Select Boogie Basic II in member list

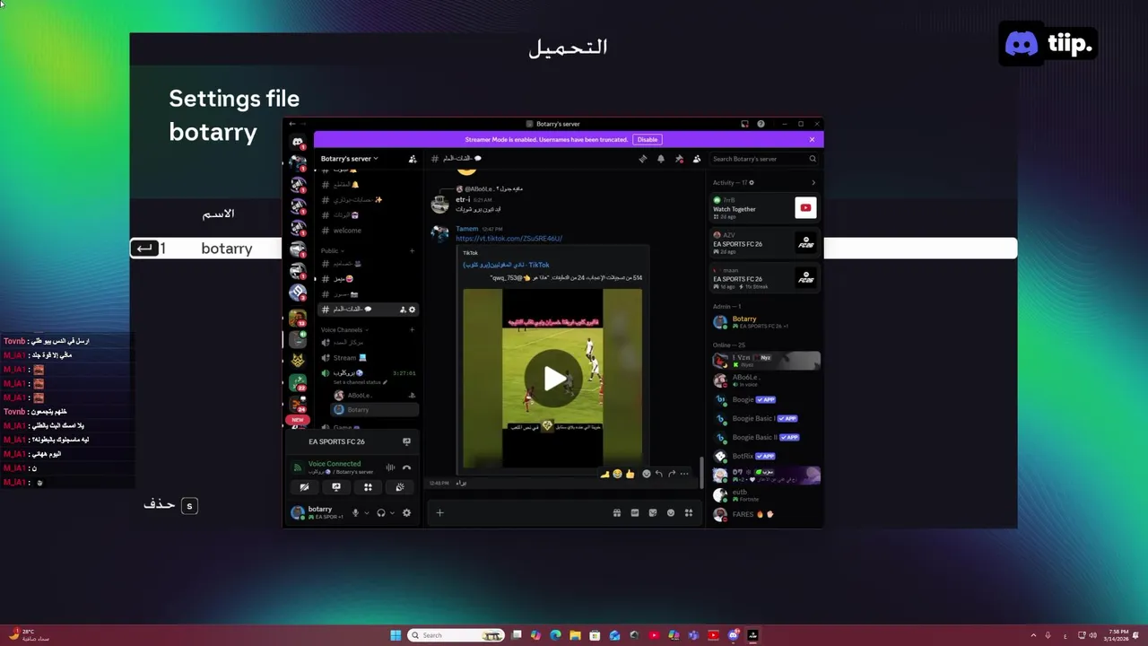tap(765, 438)
